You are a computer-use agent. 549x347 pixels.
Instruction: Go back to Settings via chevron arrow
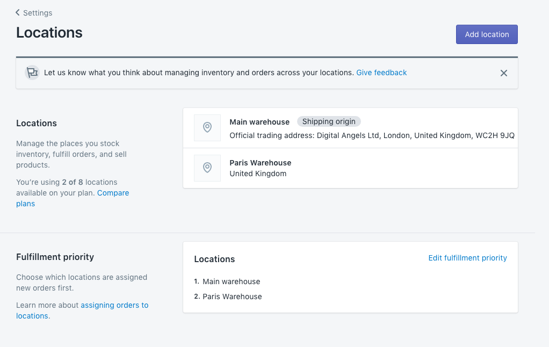point(18,12)
